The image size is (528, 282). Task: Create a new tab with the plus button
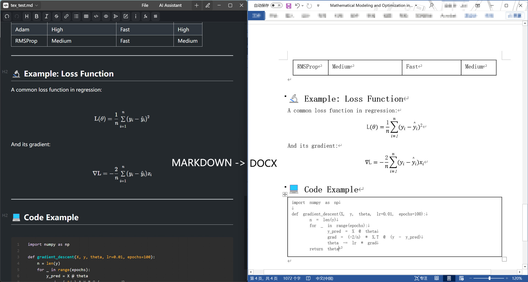click(196, 5)
